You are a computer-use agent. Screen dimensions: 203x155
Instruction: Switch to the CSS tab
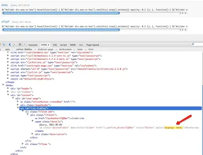(x=55, y=45)
